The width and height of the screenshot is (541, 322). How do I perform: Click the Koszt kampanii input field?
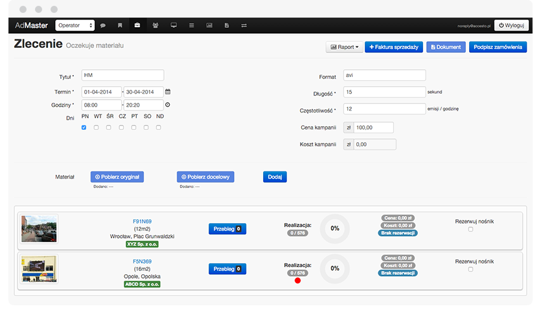click(374, 144)
